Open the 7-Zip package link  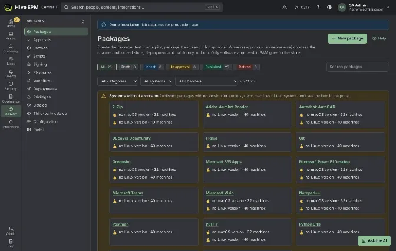(x=117, y=107)
